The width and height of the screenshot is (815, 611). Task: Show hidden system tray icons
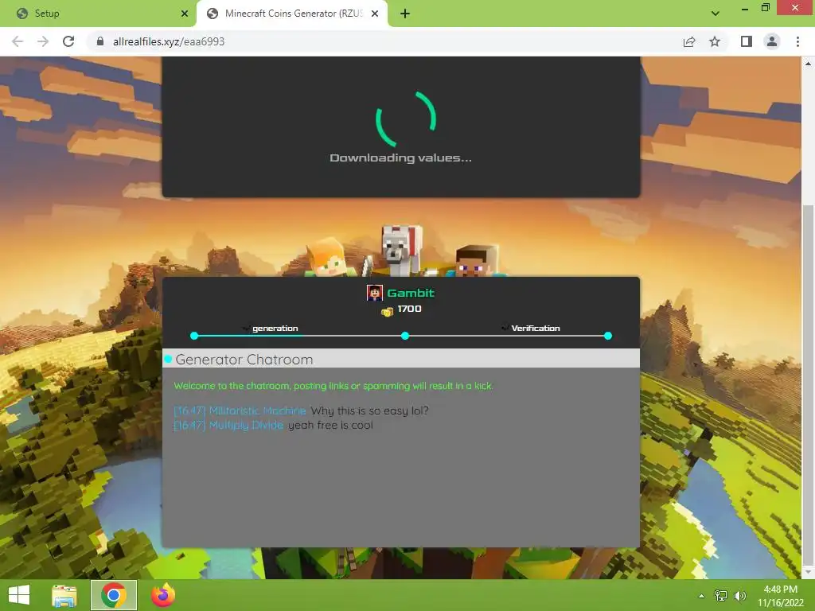701,596
